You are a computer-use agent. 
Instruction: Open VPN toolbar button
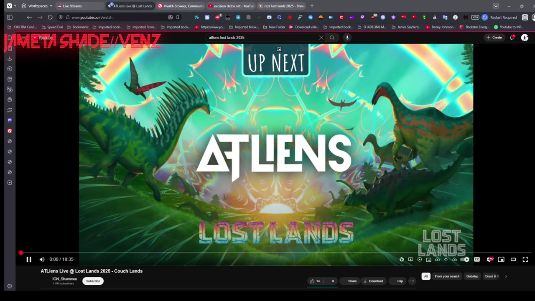click(475, 17)
